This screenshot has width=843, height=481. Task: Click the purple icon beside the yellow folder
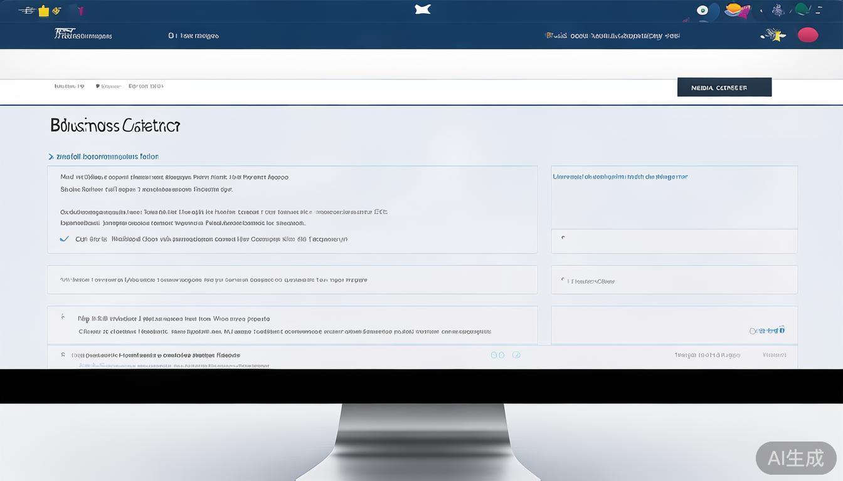(79, 11)
